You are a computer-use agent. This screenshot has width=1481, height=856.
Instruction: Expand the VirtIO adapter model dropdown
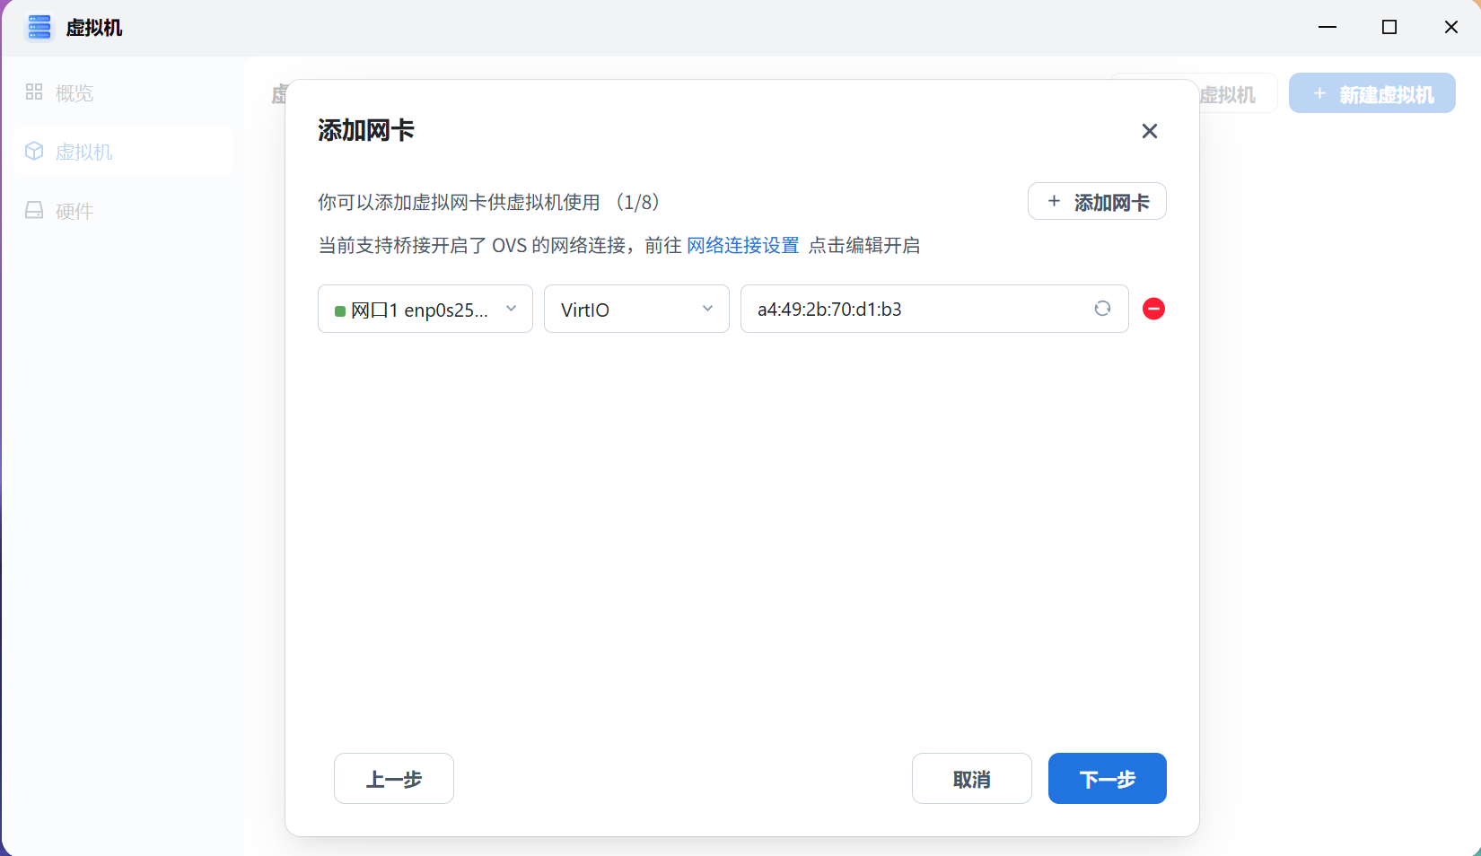click(635, 309)
